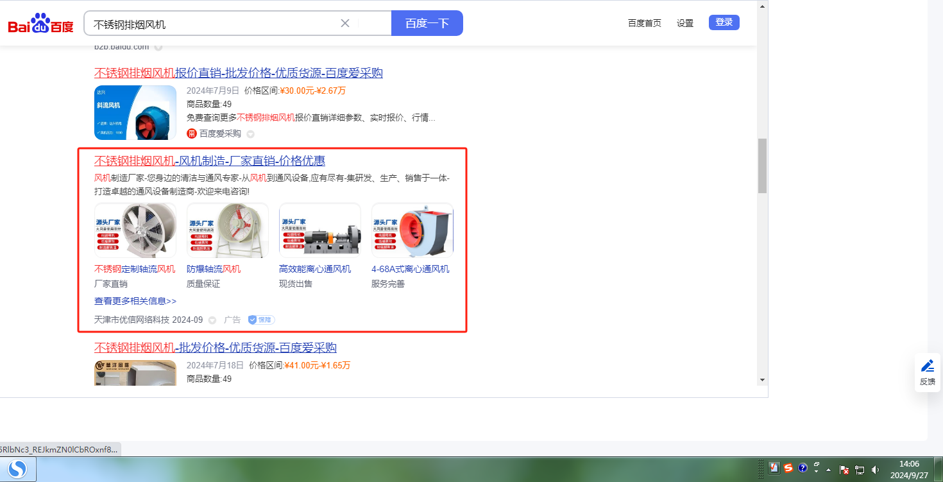943x482 pixels.
Task: Click the blue help question mark tray icon
Action: point(803,469)
